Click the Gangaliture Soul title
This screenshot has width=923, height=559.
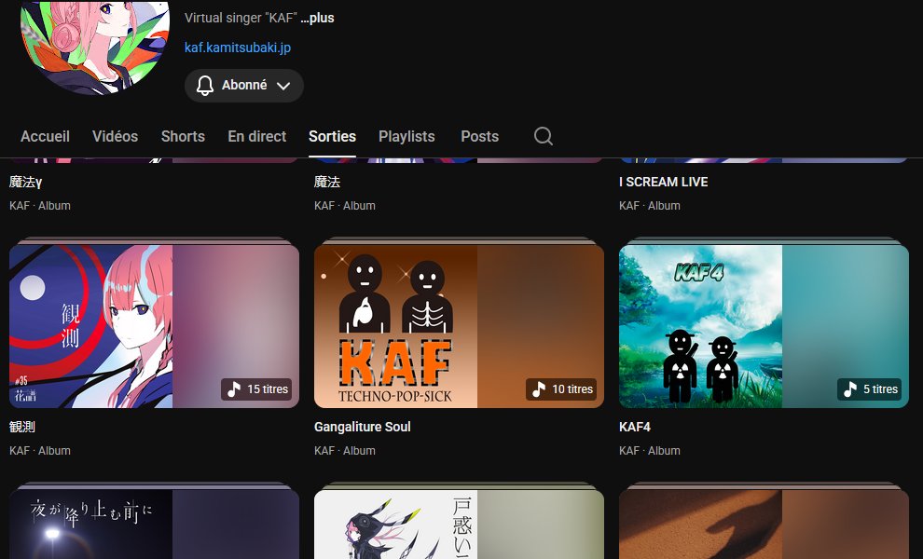click(363, 428)
